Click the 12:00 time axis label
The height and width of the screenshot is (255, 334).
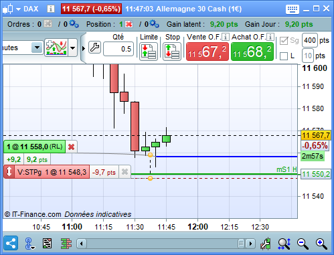click(197, 227)
